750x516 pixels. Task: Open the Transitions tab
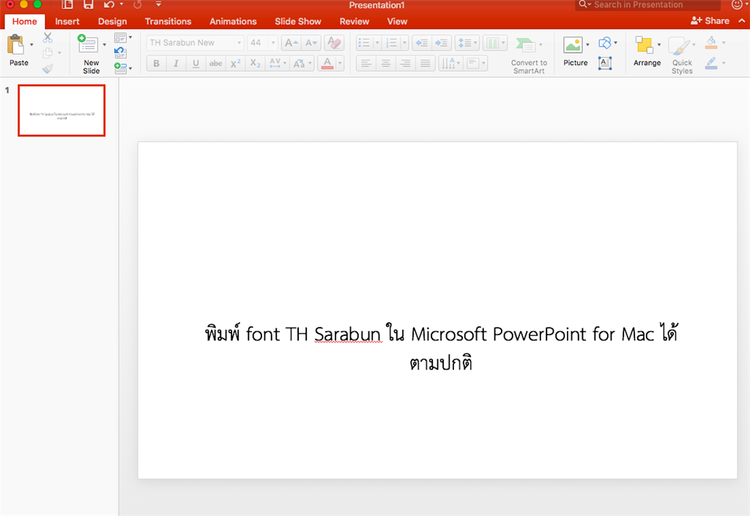point(168,21)
